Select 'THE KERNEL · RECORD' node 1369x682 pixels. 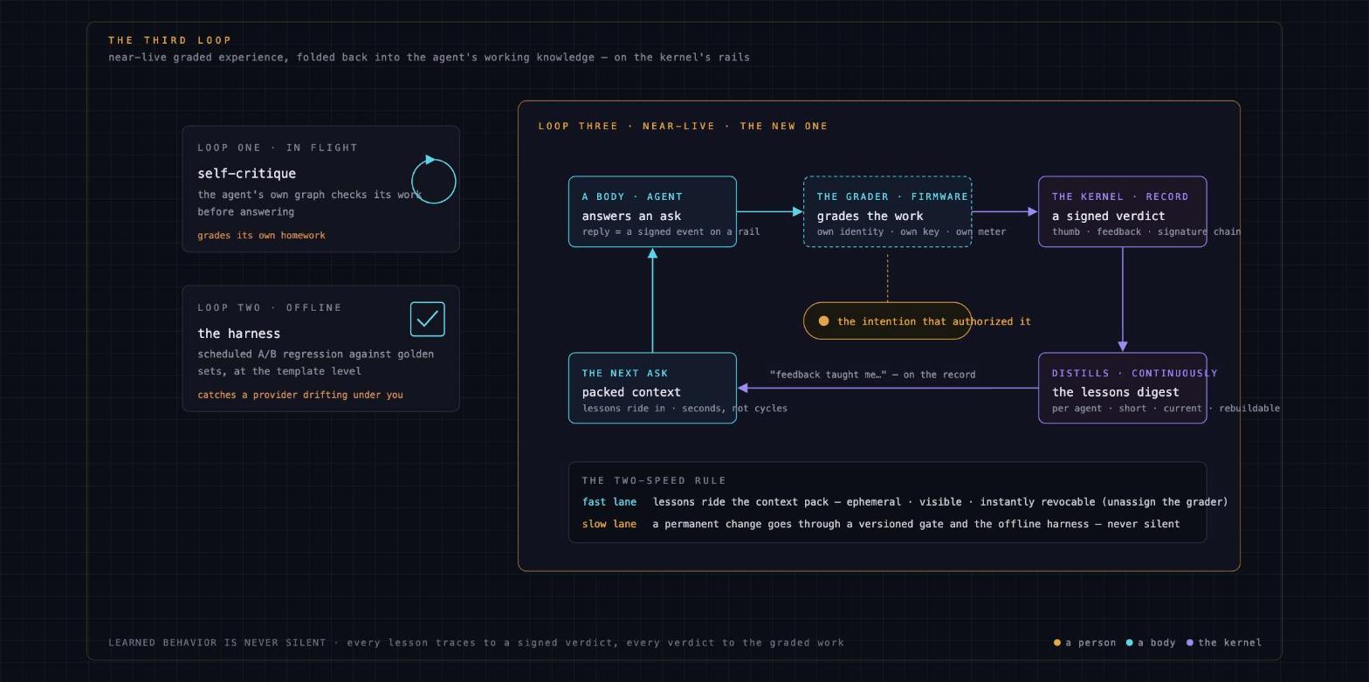click(1123, 212)
